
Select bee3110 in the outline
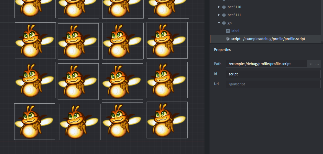[234, 7]
